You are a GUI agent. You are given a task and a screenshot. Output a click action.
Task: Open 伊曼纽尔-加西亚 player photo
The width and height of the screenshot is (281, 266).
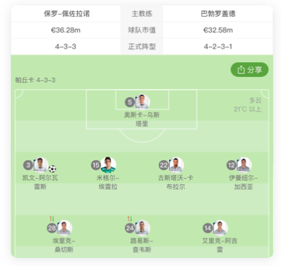point(244,165)
